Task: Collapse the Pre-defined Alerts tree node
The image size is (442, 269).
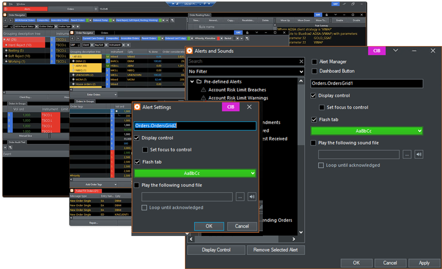Action: [x=192, y=82]
